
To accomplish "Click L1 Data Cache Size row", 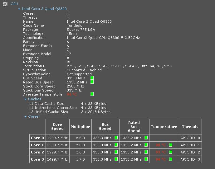I will pyautogui.click(x=68, y=104).
